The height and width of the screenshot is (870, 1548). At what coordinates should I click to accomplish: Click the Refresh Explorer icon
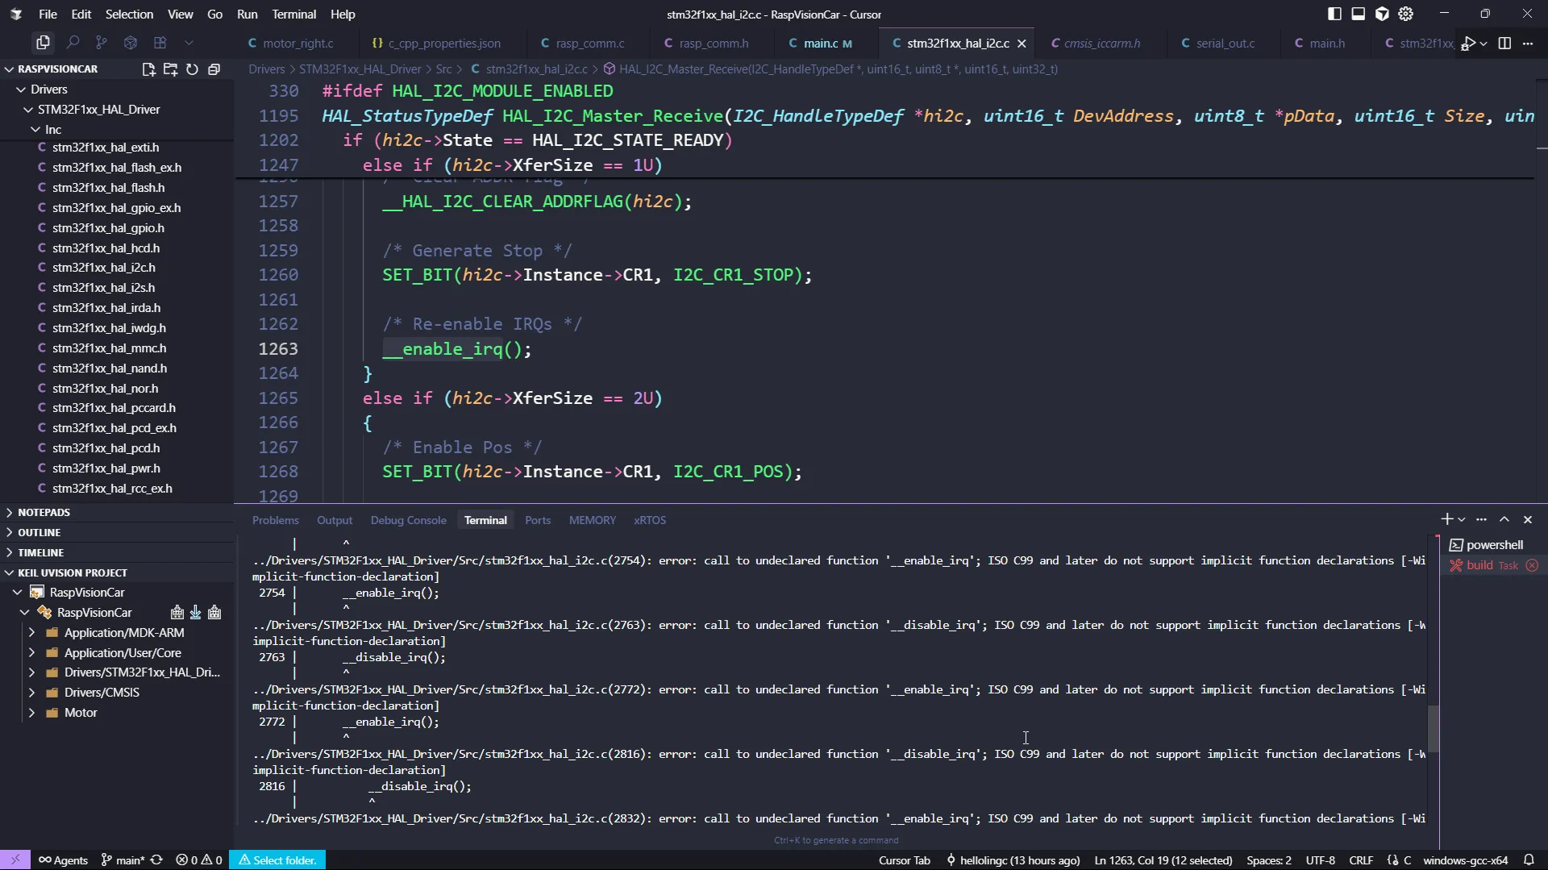click(x=192, y=69)
